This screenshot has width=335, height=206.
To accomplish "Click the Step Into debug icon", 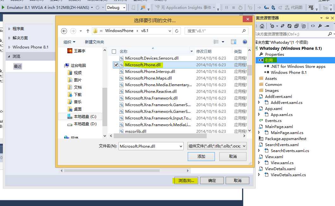I will coord(266,8).
